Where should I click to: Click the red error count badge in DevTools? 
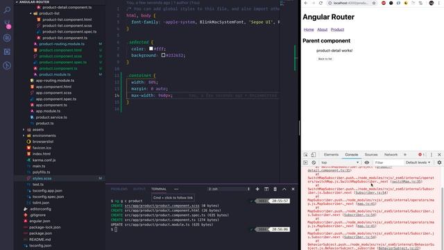pyautogui.click(x=421, y=155)
